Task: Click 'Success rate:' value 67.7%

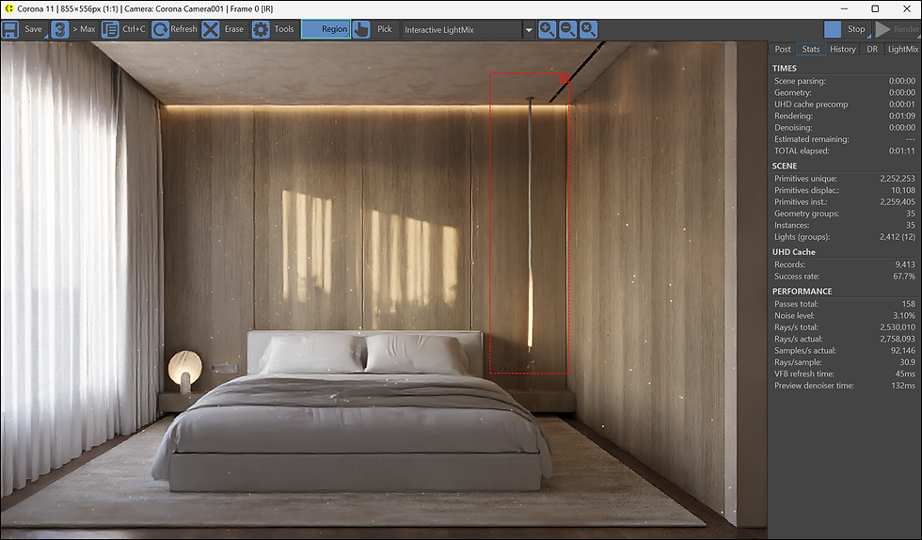Action: point(904,277)
